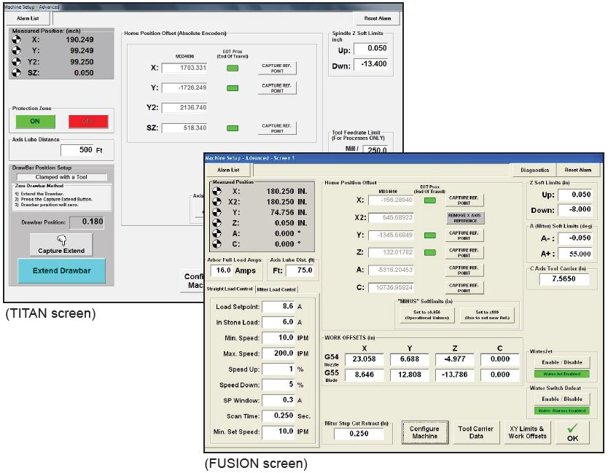The image size is (608, 473).
Task: Edit A+ miter soft limit field
Action: 575,254
